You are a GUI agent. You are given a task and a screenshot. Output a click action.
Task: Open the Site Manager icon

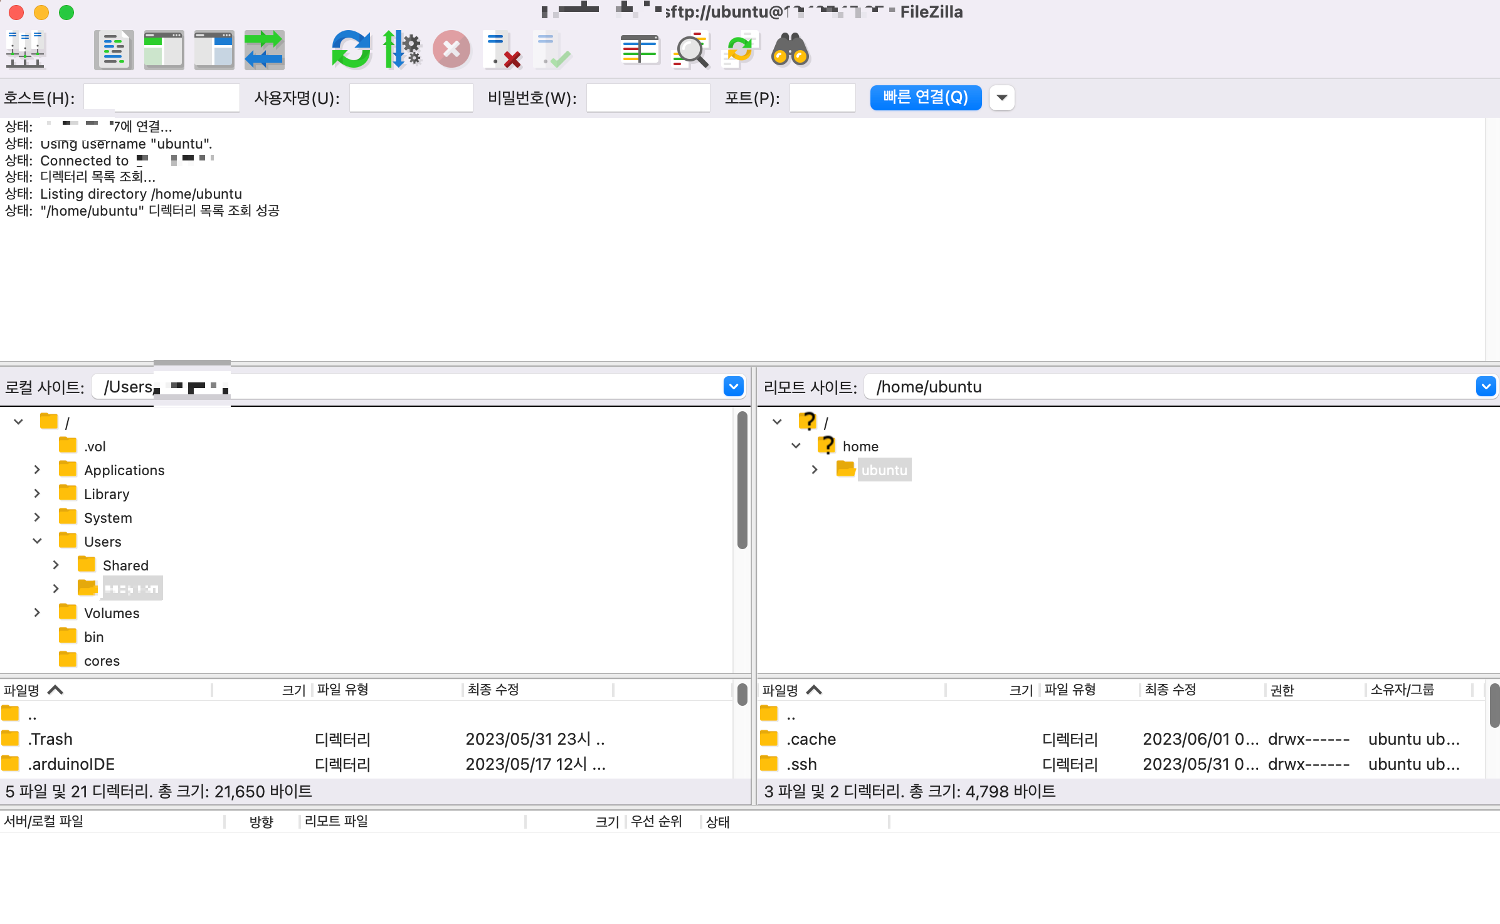[x=25, y=50]
